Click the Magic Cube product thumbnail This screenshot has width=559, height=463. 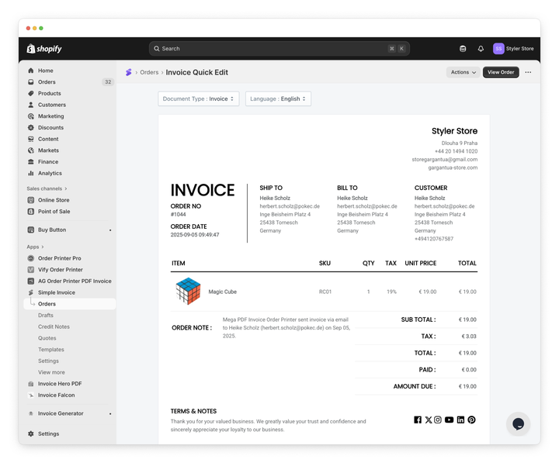[188, 291]
